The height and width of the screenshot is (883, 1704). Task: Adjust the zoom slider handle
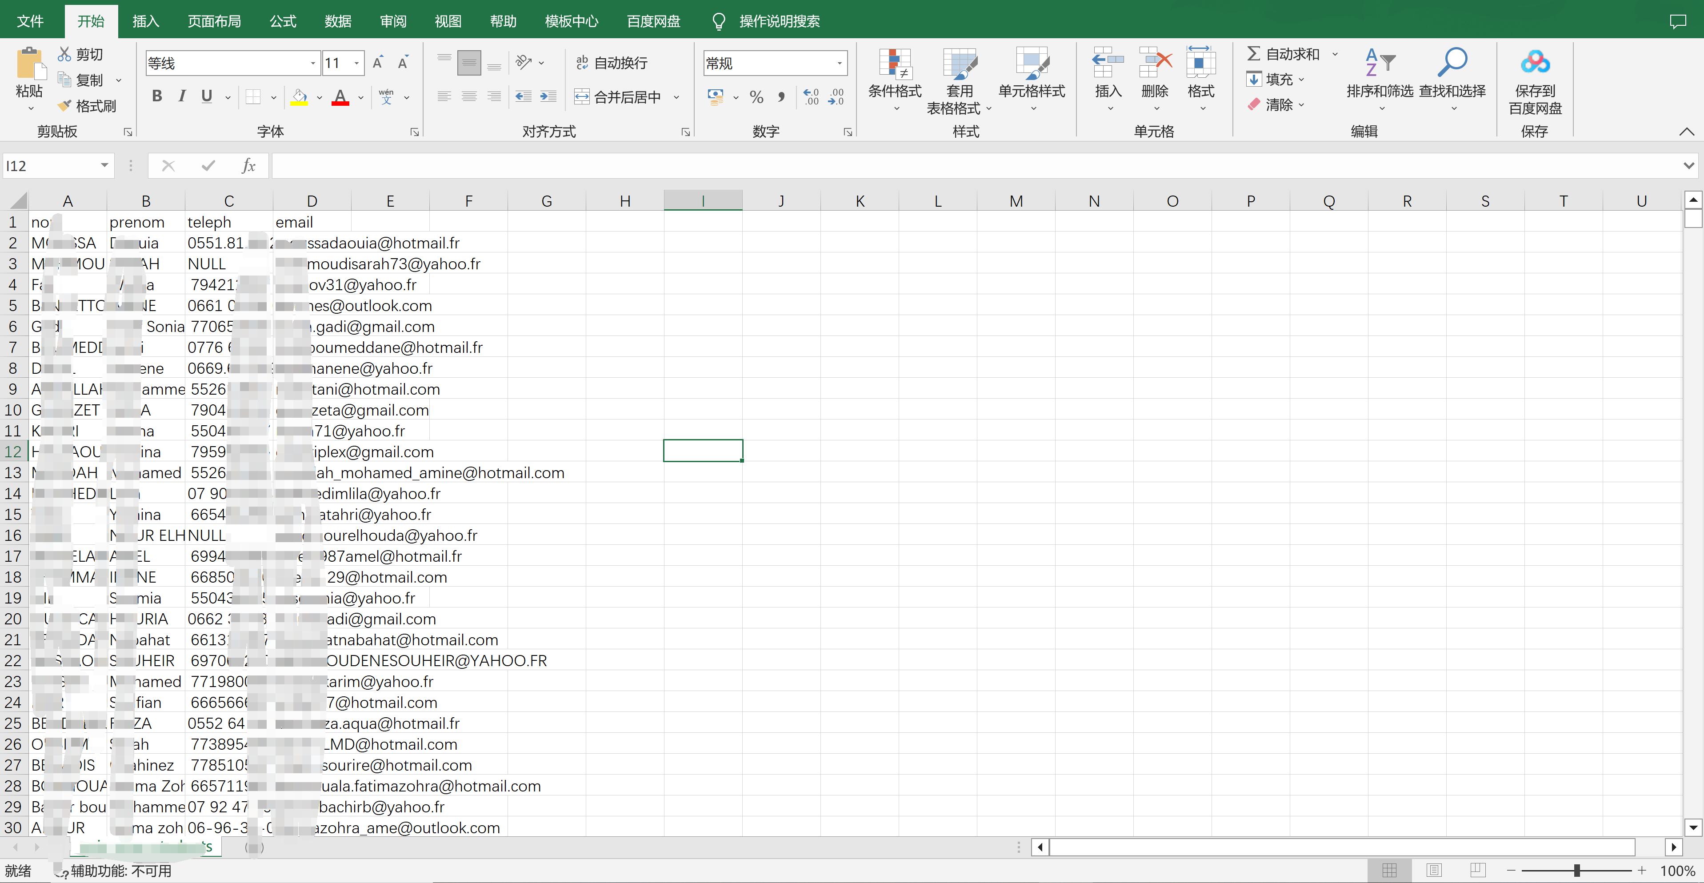[x=1577, y=871]
